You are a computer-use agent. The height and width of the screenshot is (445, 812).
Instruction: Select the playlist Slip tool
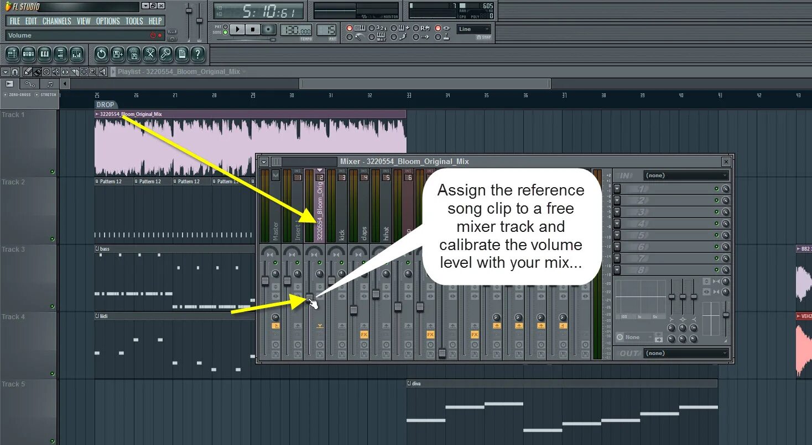65,72
